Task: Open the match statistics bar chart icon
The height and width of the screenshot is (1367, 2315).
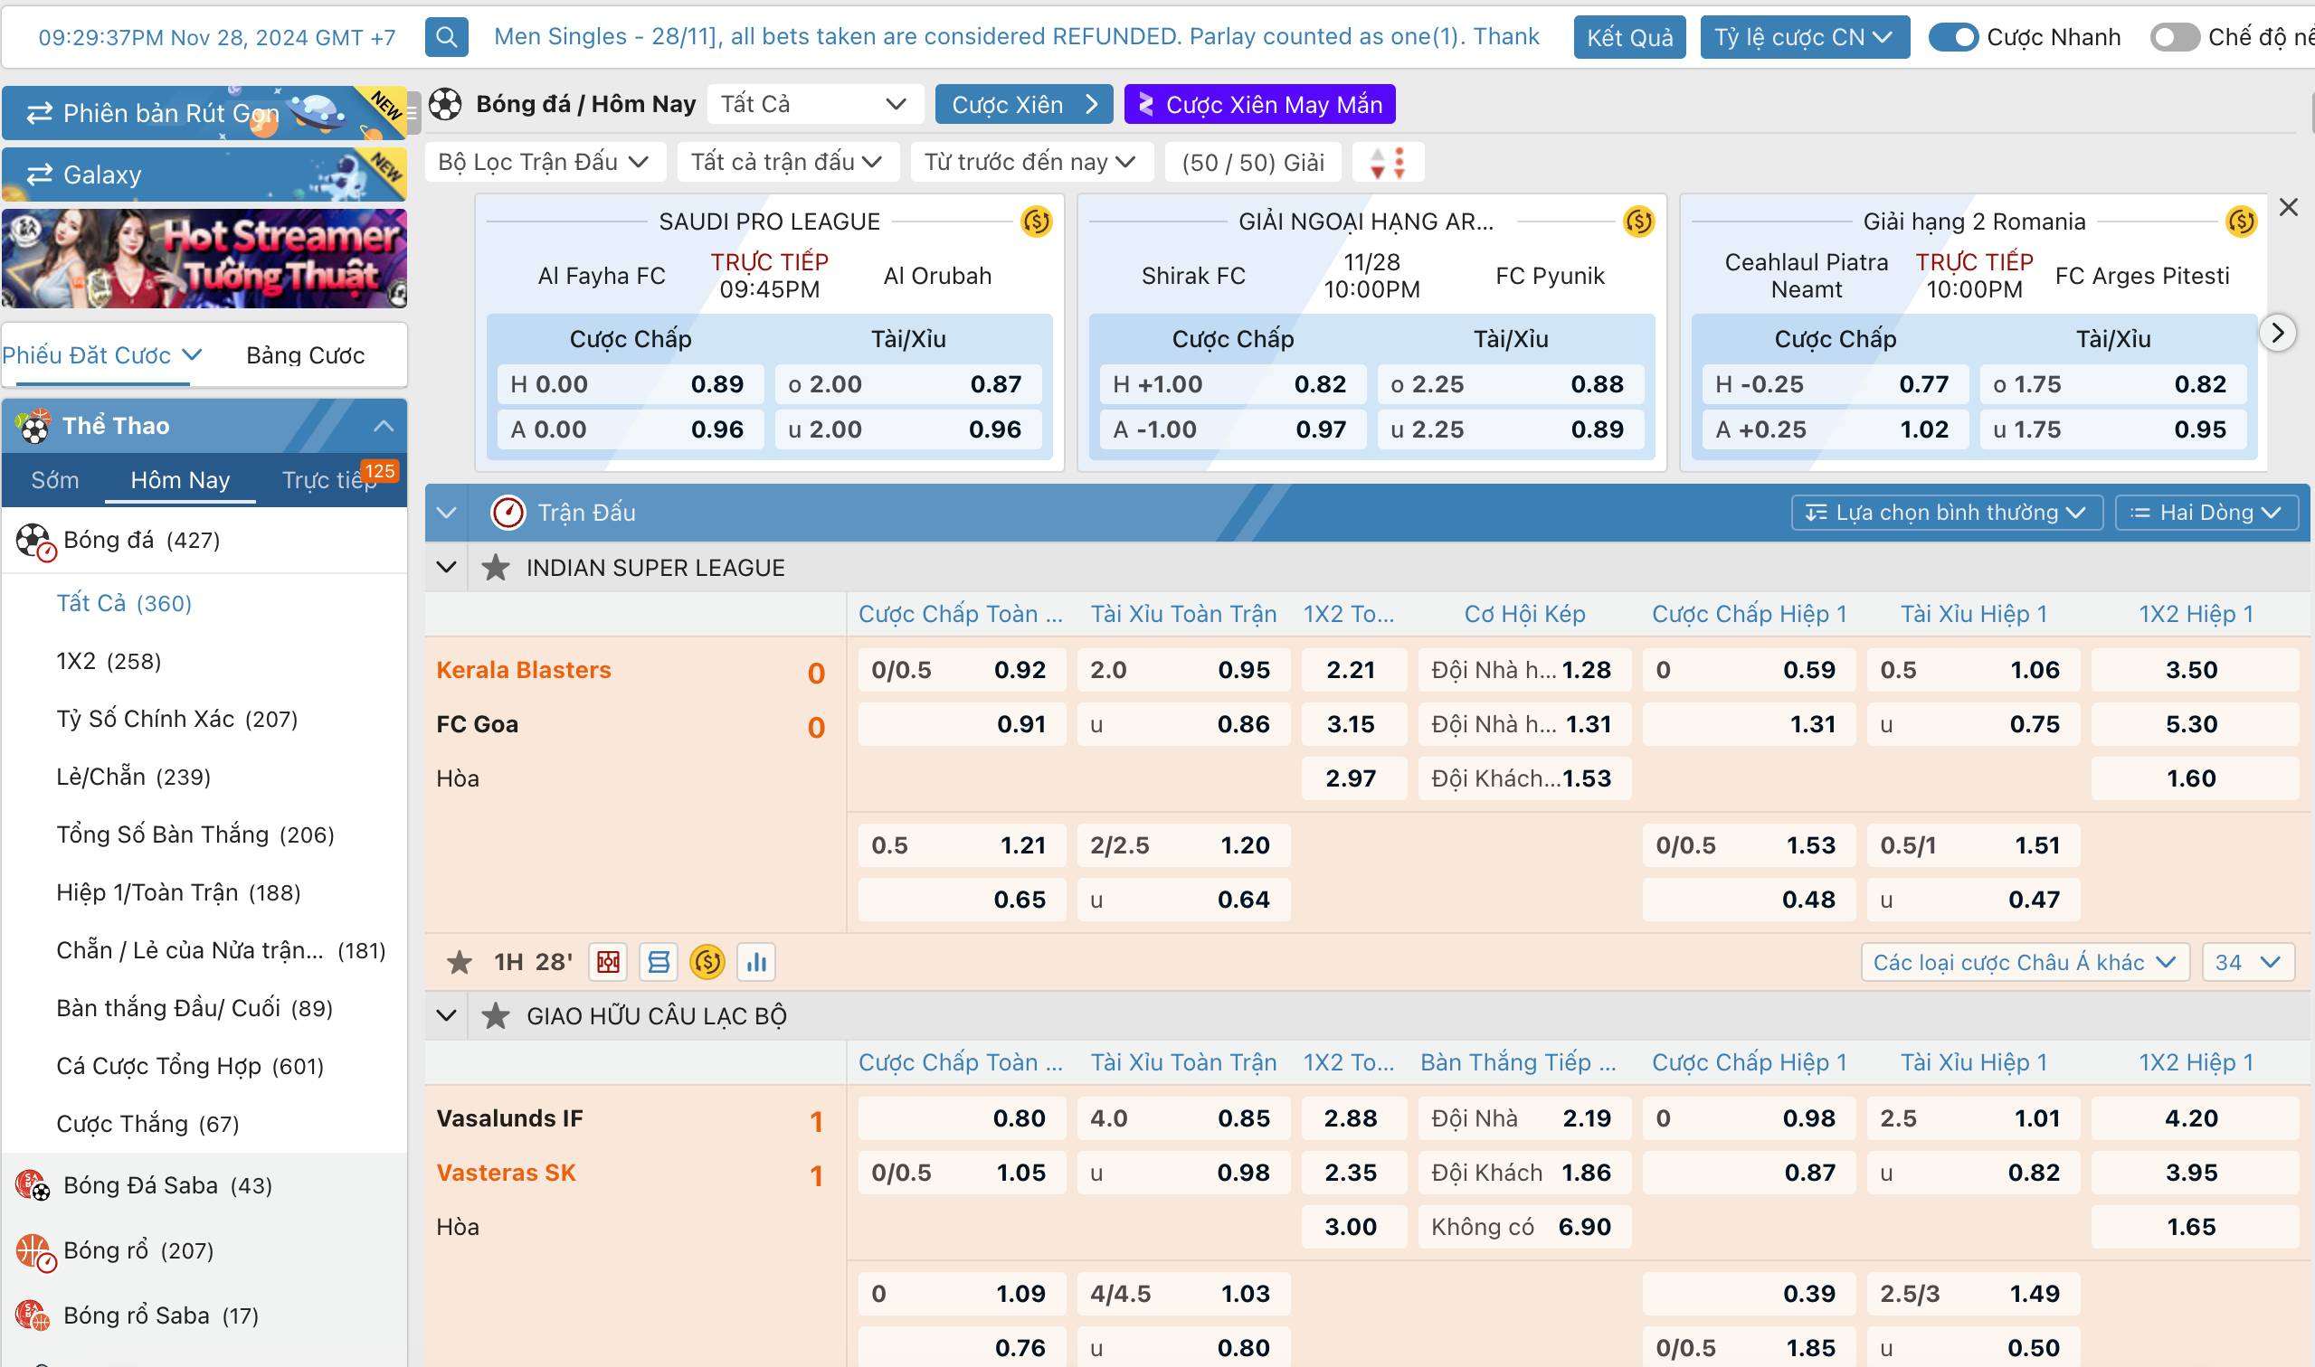Action: pos(757,963)
